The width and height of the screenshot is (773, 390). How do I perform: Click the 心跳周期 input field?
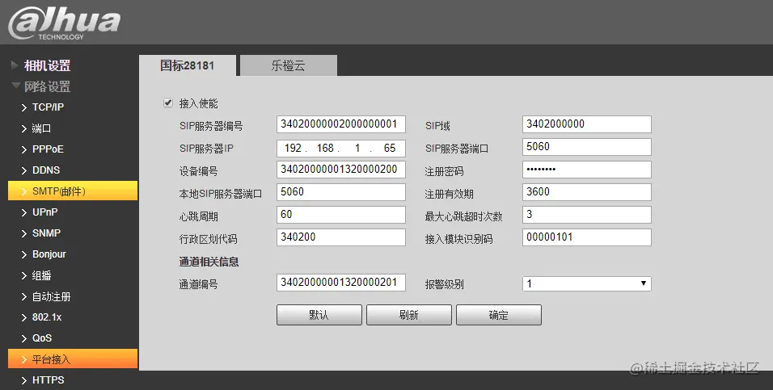[340, 215]
